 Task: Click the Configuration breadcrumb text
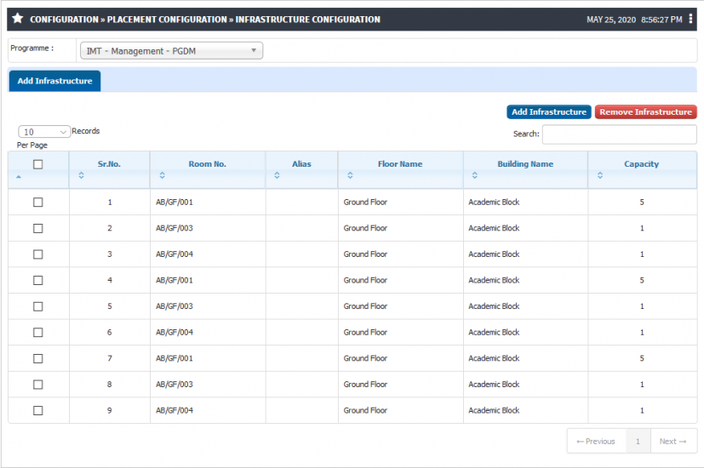64,20
